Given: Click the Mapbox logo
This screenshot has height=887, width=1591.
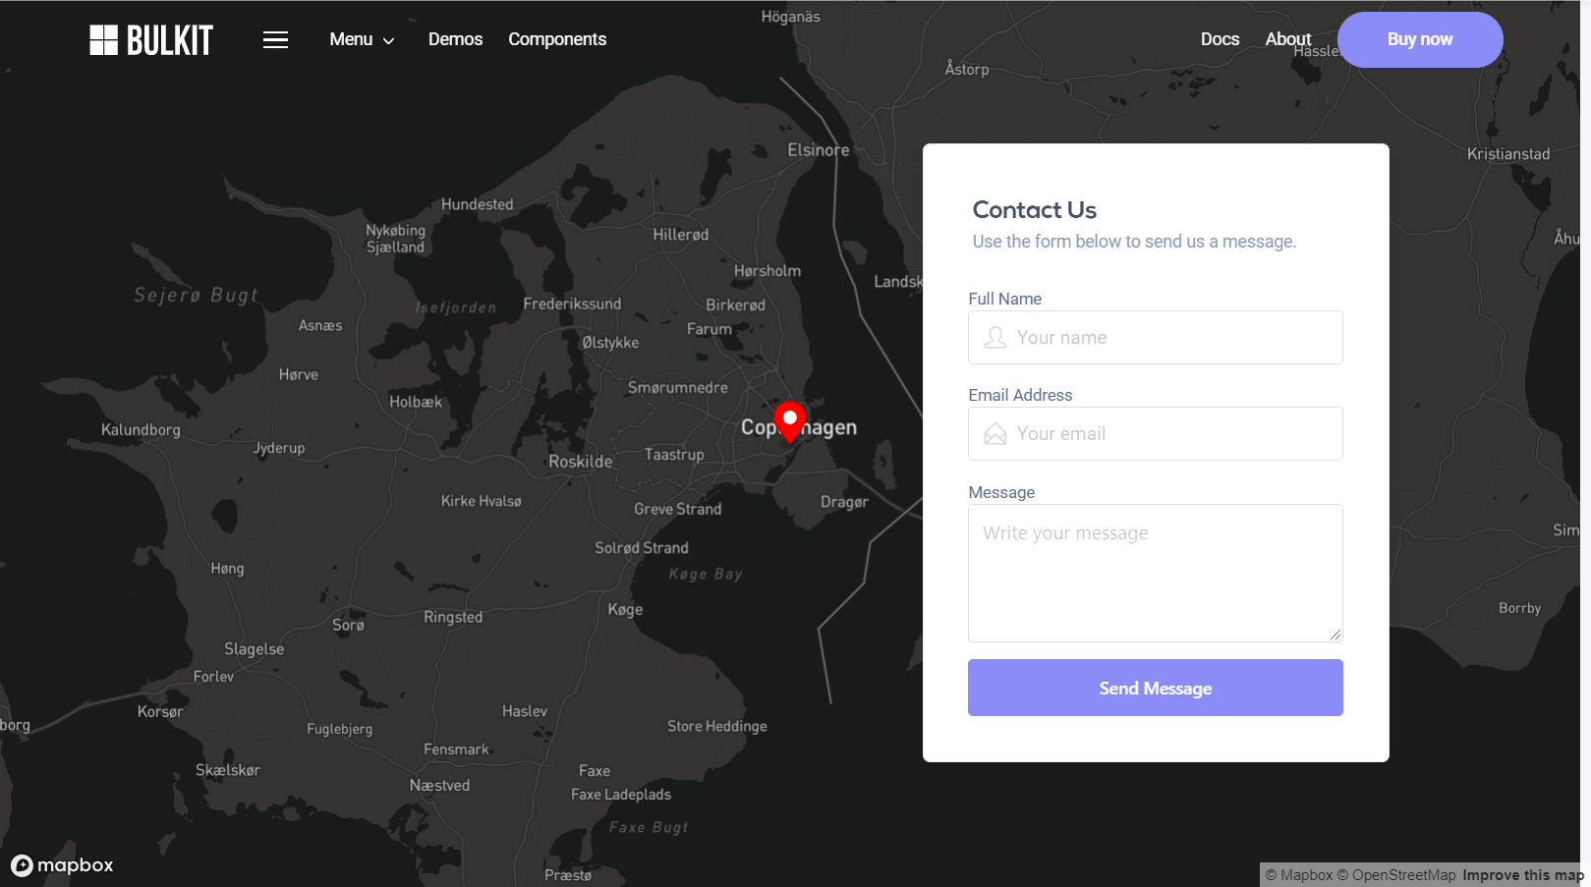Looking at the screenshot, I should [x=63, y=865].
